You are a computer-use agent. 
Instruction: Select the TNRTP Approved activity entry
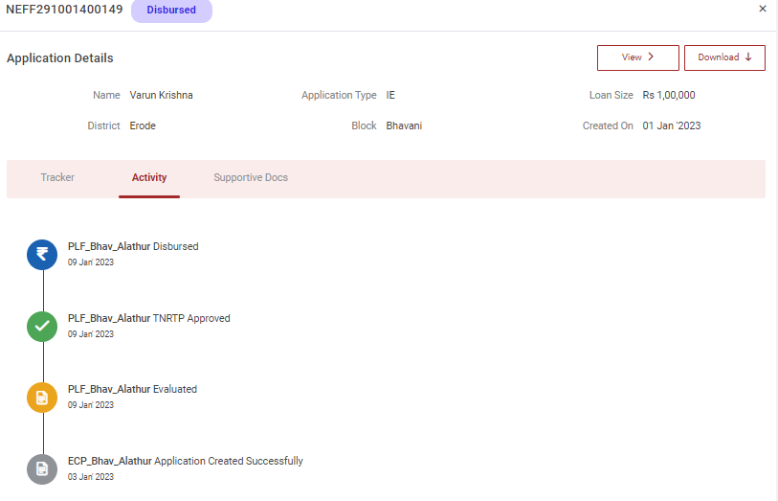[x=148, y=318]
